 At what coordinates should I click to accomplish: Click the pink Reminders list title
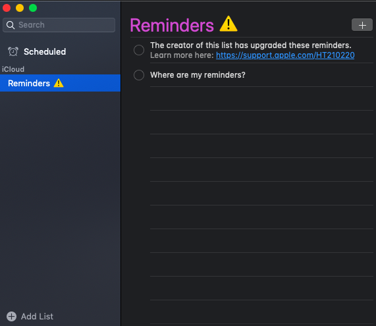pyautogui.click(x=172, y=25)
